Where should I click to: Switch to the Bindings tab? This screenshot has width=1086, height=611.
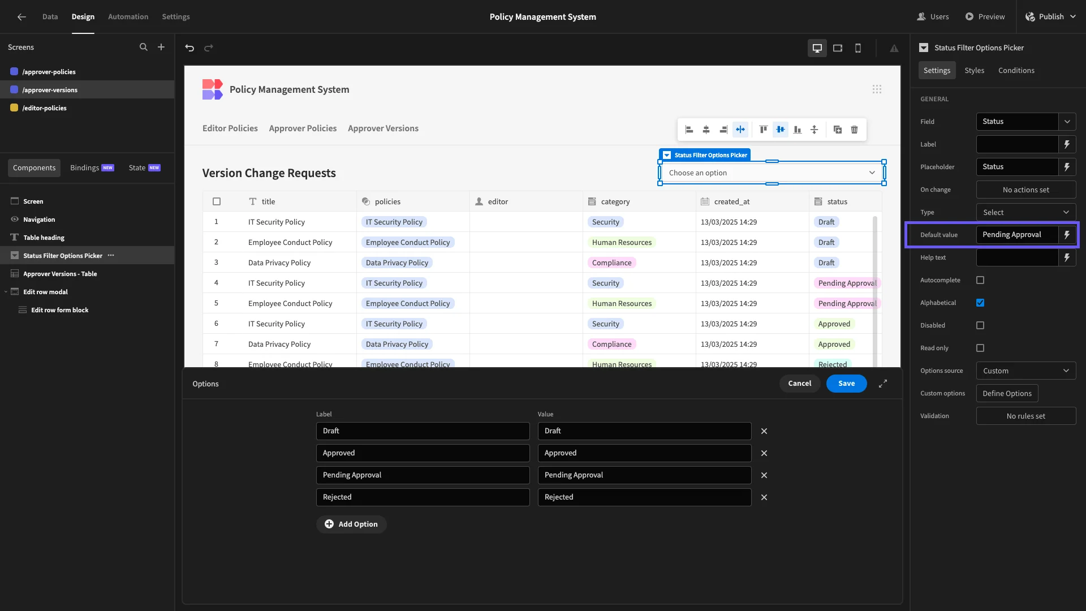point(92,167)
